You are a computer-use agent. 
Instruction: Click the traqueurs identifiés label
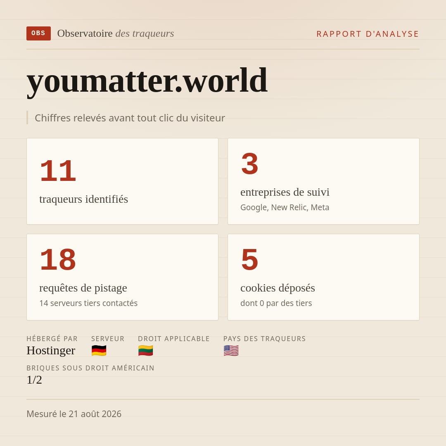click(x=83, y=199)
